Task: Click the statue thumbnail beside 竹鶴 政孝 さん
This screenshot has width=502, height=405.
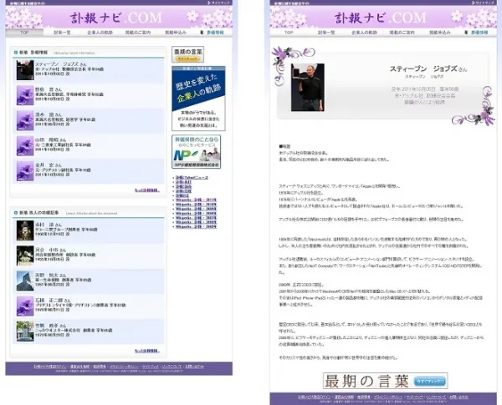Action: click(25, 332)
